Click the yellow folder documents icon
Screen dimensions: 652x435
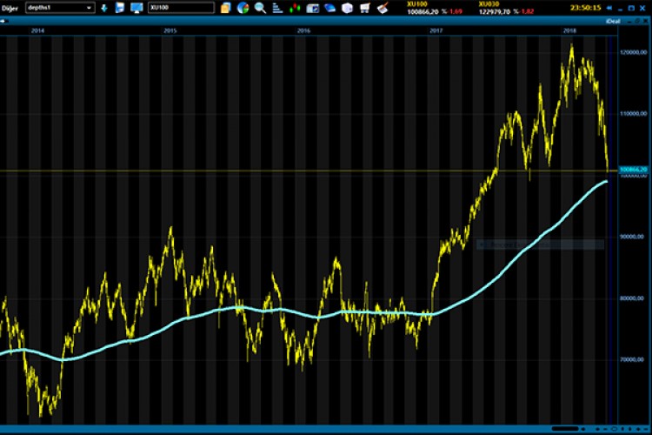(x=225, y=8)
